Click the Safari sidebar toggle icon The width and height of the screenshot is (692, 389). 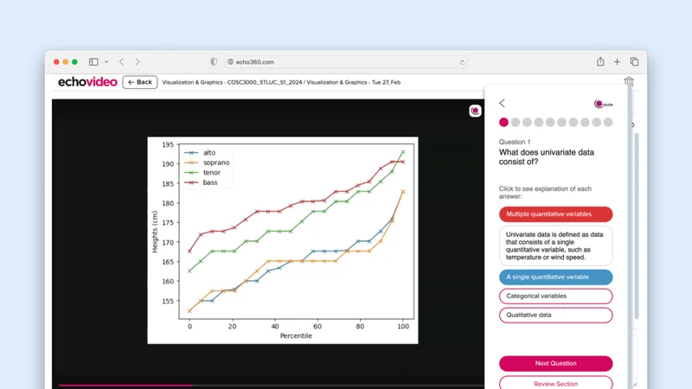click(93, 62)
